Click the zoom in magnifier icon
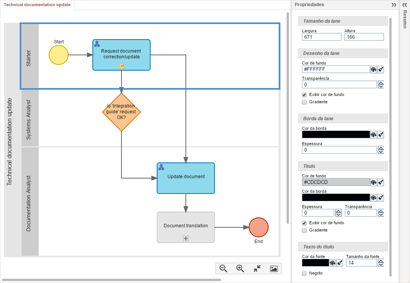 coord(240,268)
